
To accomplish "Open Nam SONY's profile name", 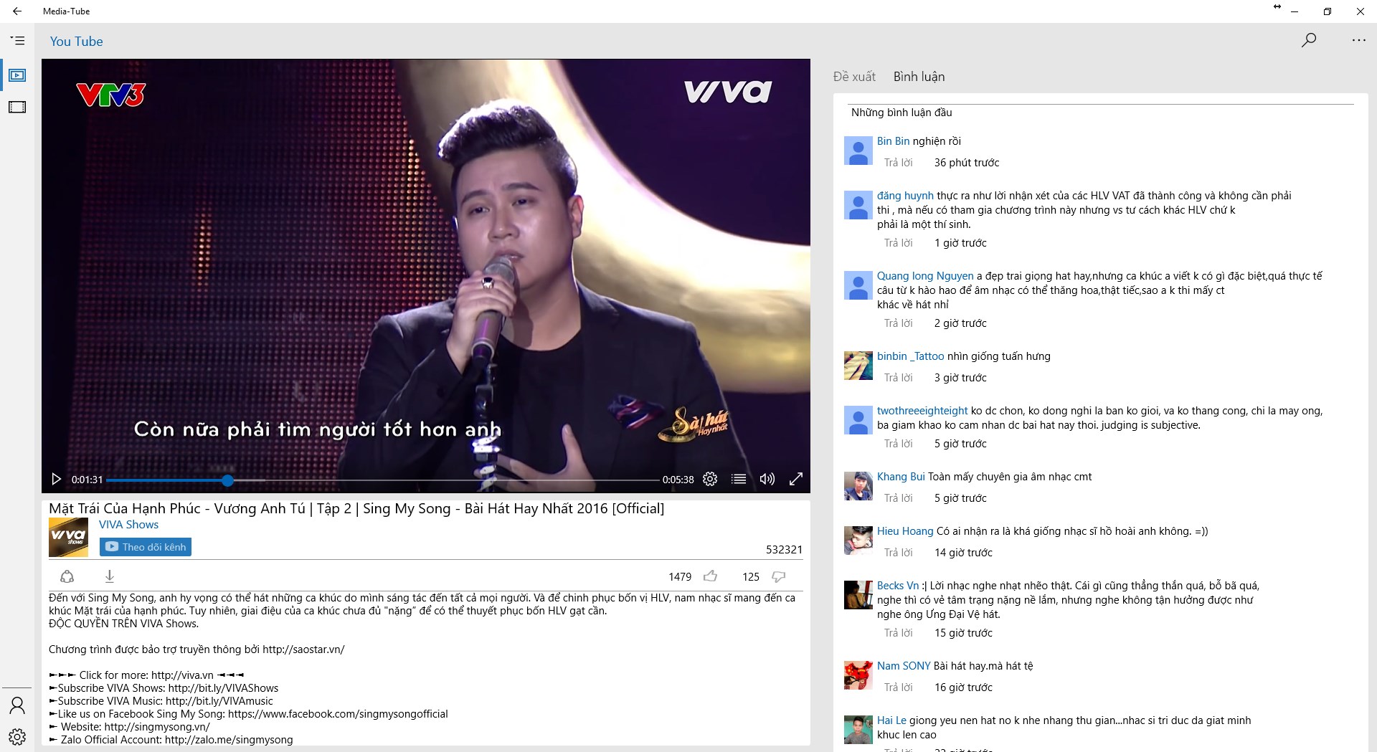I will 904,666.
